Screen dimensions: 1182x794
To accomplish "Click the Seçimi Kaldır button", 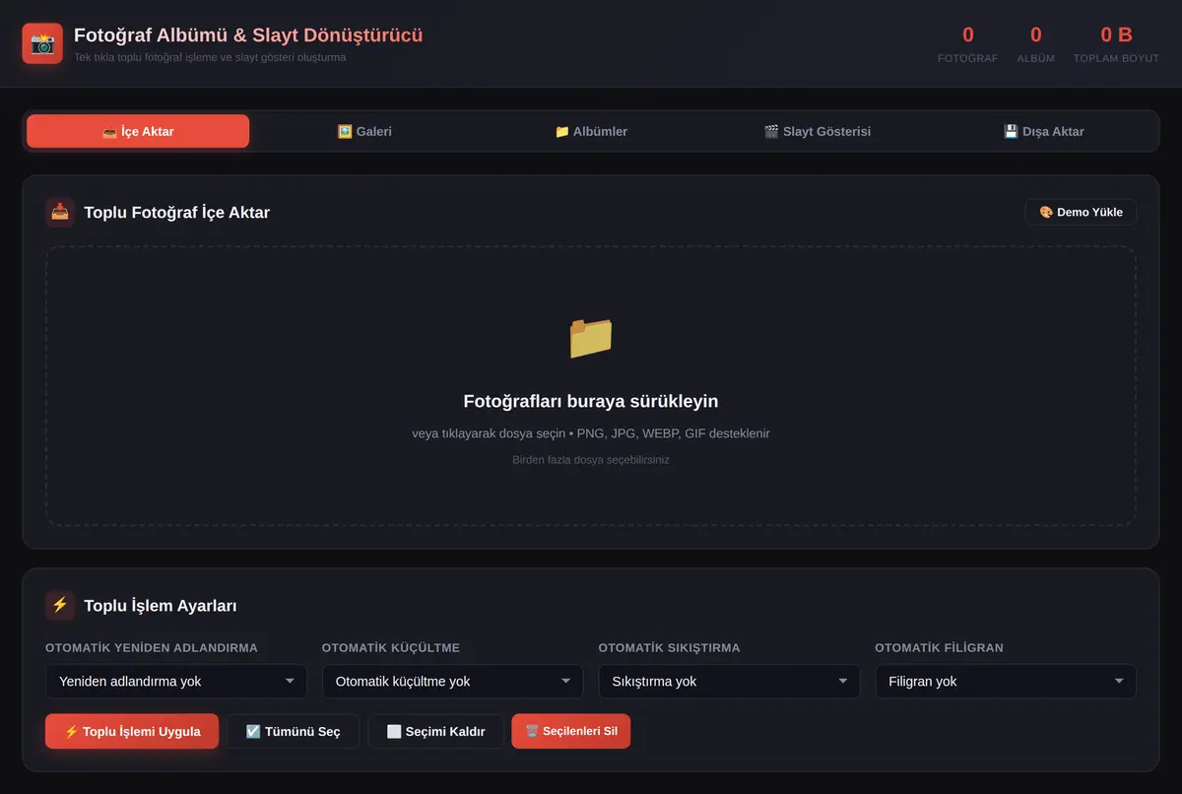I will pos(435,731).
